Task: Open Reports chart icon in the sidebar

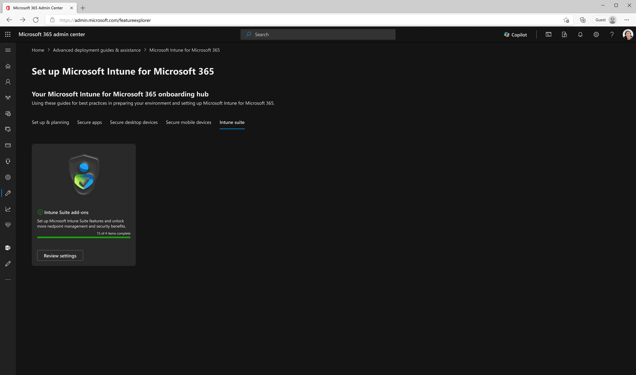Action: (x=8, y=209)
